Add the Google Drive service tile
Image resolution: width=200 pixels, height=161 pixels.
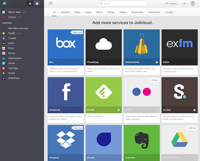click(x=180, y=143)
